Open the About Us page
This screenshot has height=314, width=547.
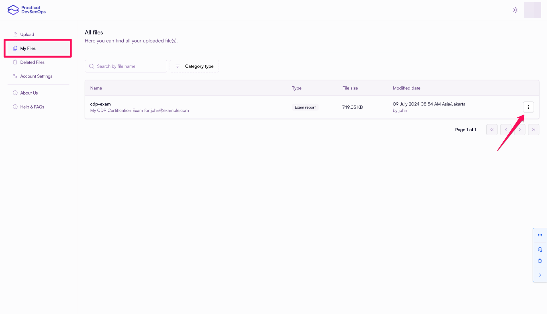coord(29,93)
